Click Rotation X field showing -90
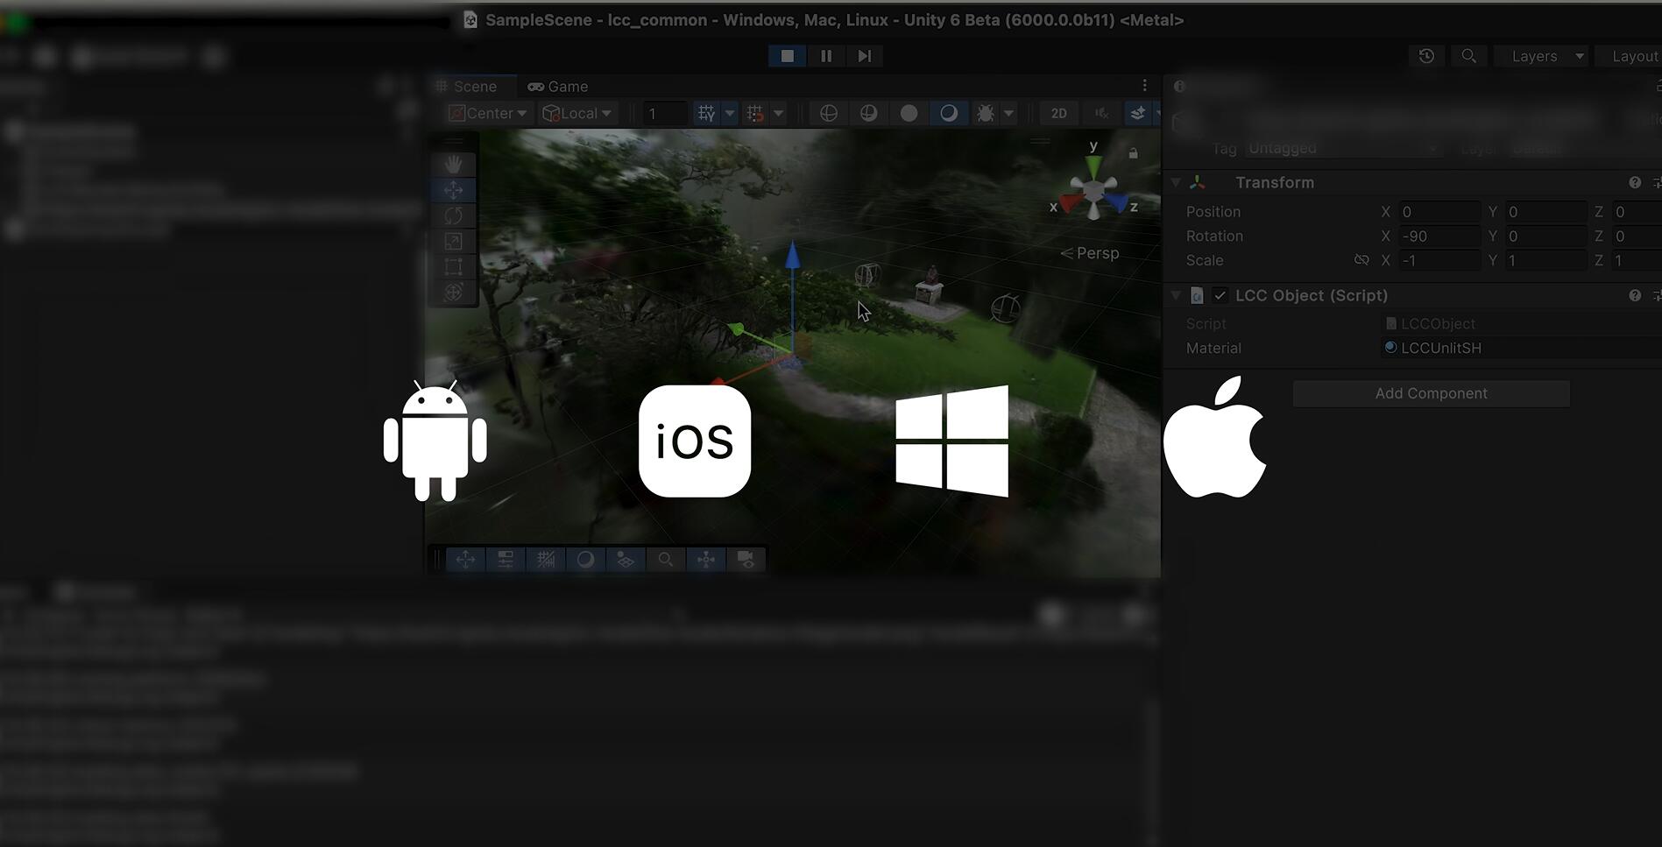Viewport: 1662px width, 847px height. click(x=1440, y=236)
